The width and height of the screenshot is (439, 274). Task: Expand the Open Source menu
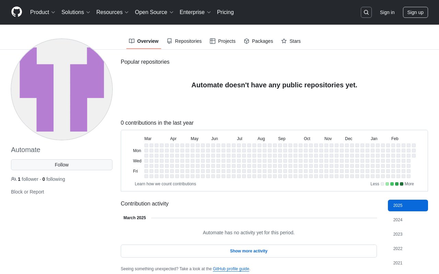(154, 12)
